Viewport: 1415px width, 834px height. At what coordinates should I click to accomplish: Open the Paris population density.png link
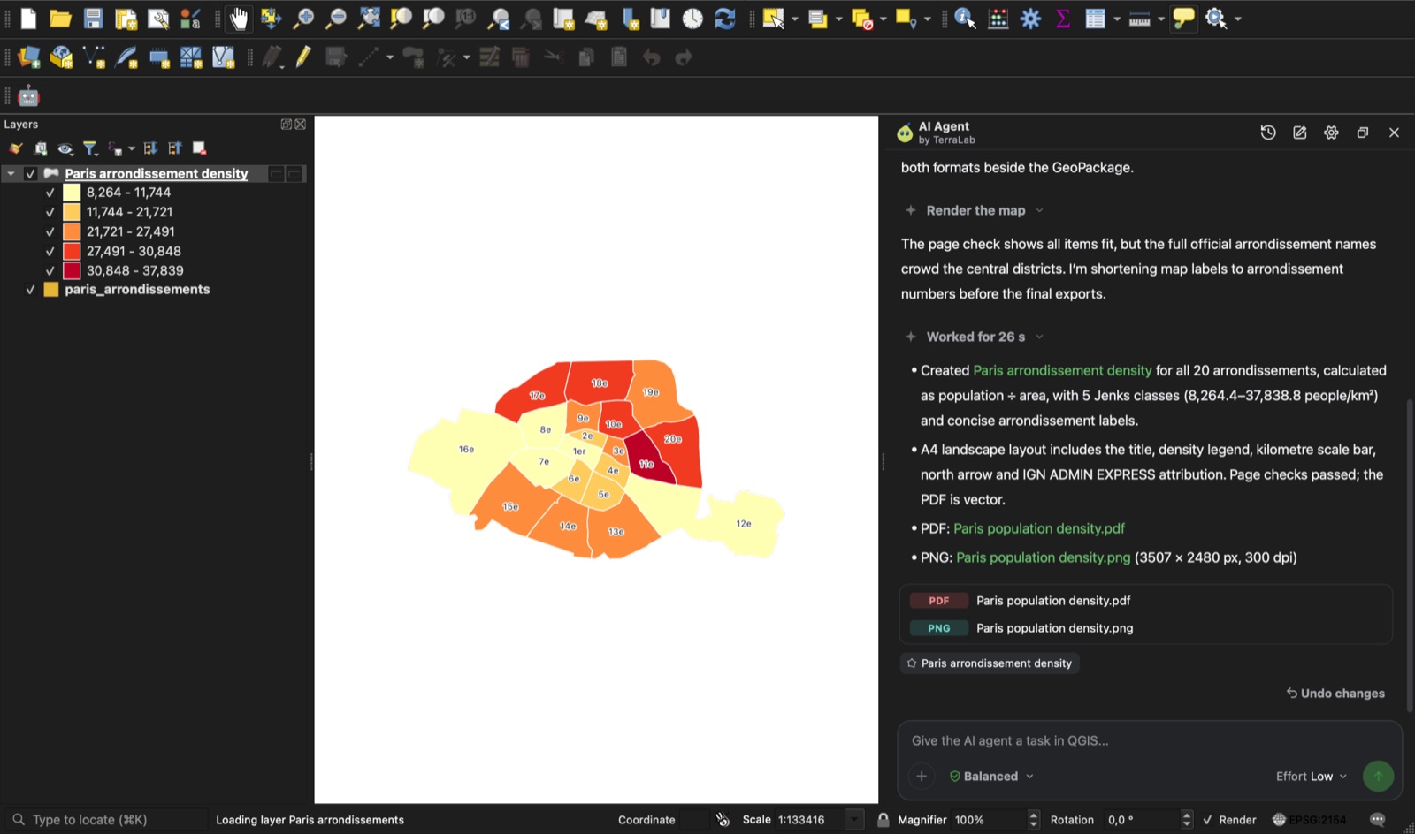pyautogui.click(x=1044, y=557)
